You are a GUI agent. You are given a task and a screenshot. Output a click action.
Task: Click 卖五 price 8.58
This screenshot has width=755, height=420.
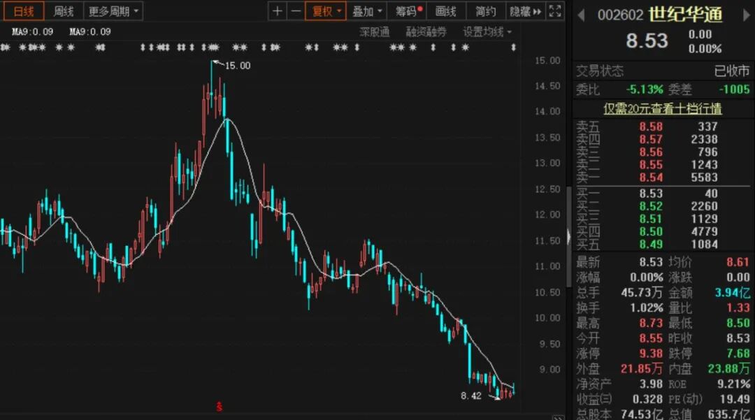point(651,126)
